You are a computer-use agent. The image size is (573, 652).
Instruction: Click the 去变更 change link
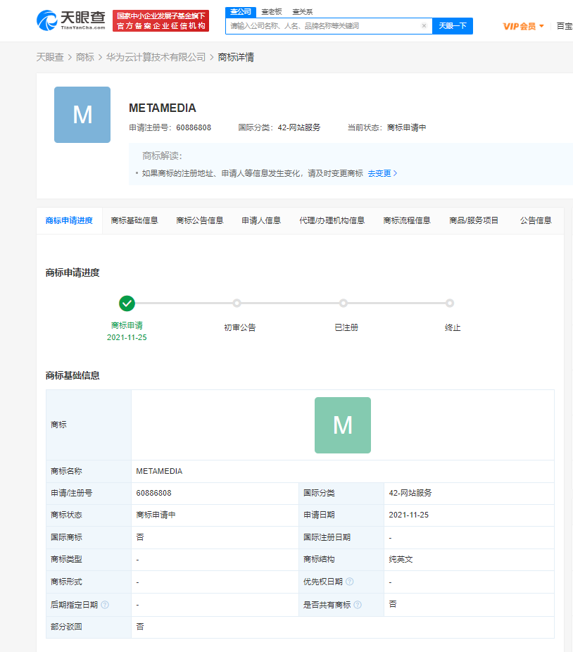(x=379, y=172)
